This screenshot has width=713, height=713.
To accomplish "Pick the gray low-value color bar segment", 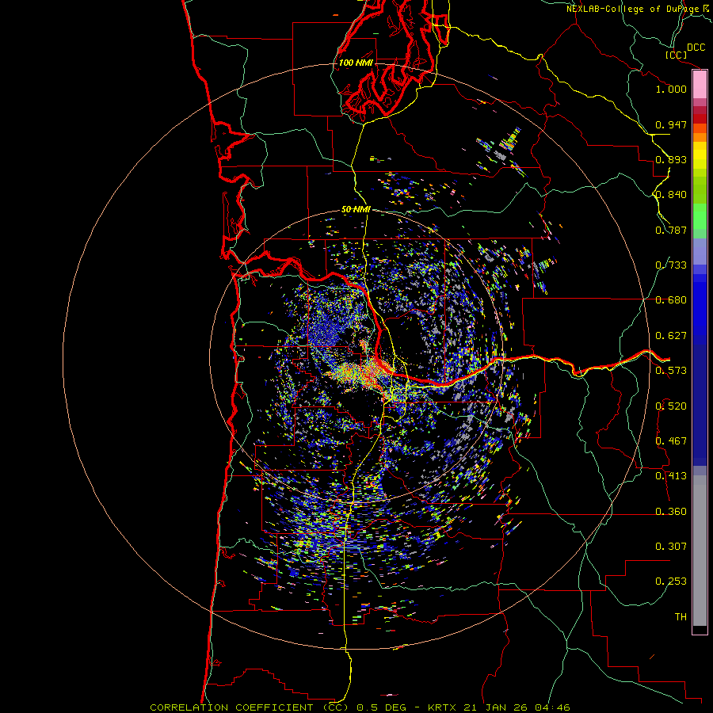I will 700,551.
